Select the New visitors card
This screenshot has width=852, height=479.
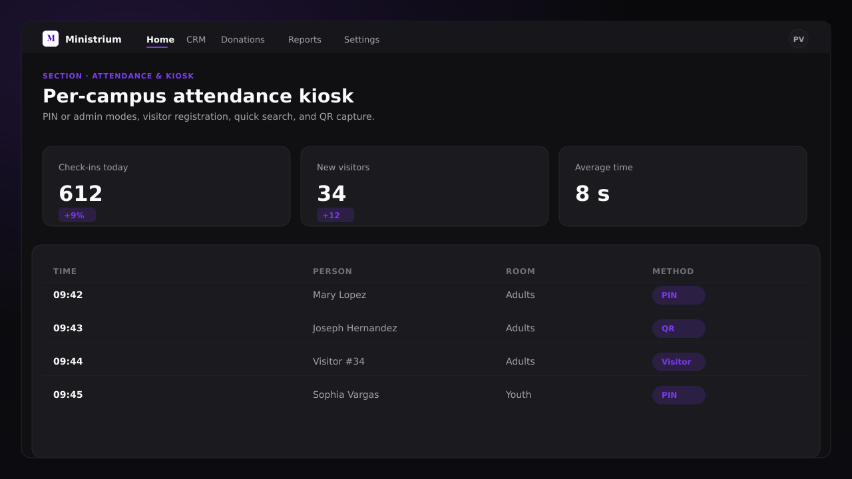[425, 186]
